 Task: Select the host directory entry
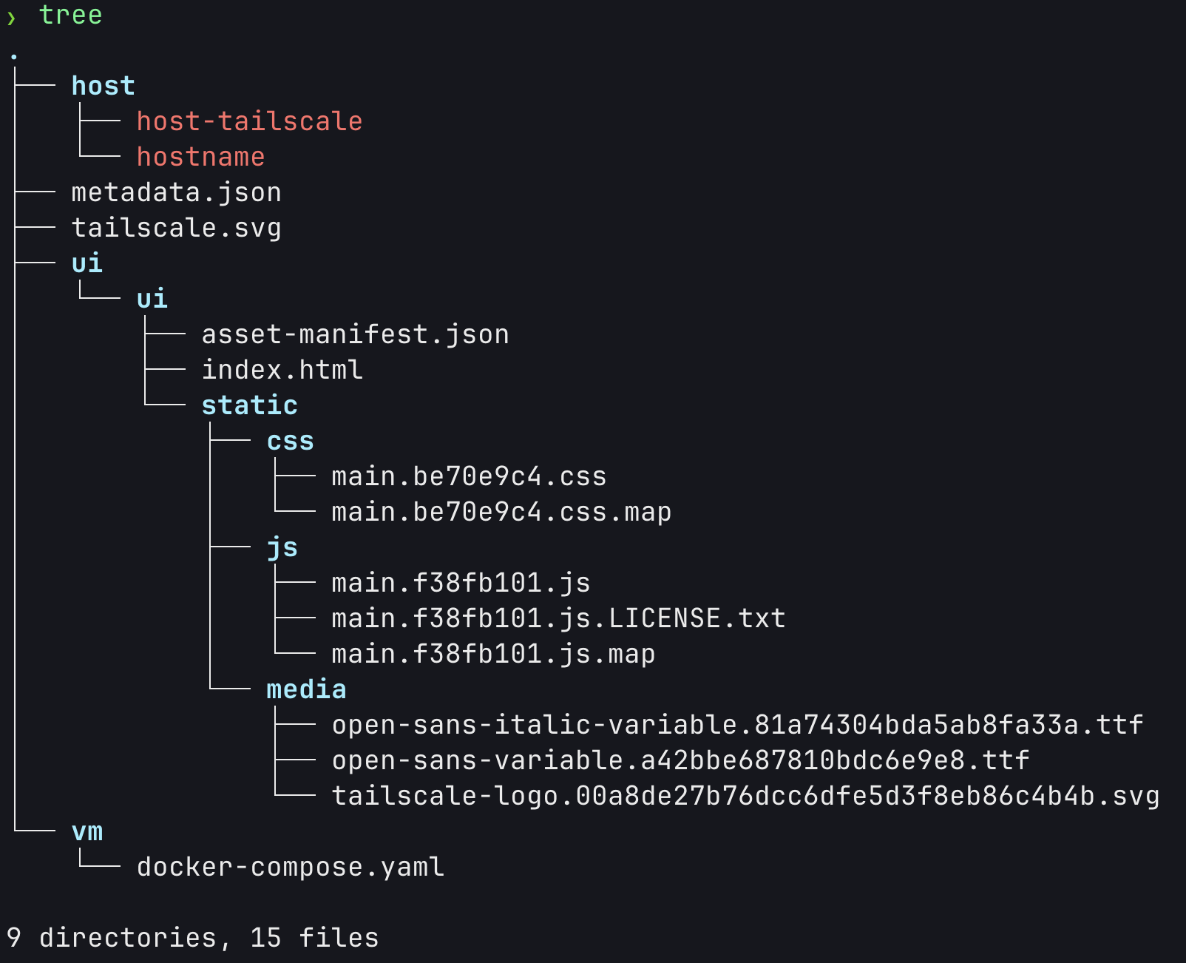pos(103,86)
